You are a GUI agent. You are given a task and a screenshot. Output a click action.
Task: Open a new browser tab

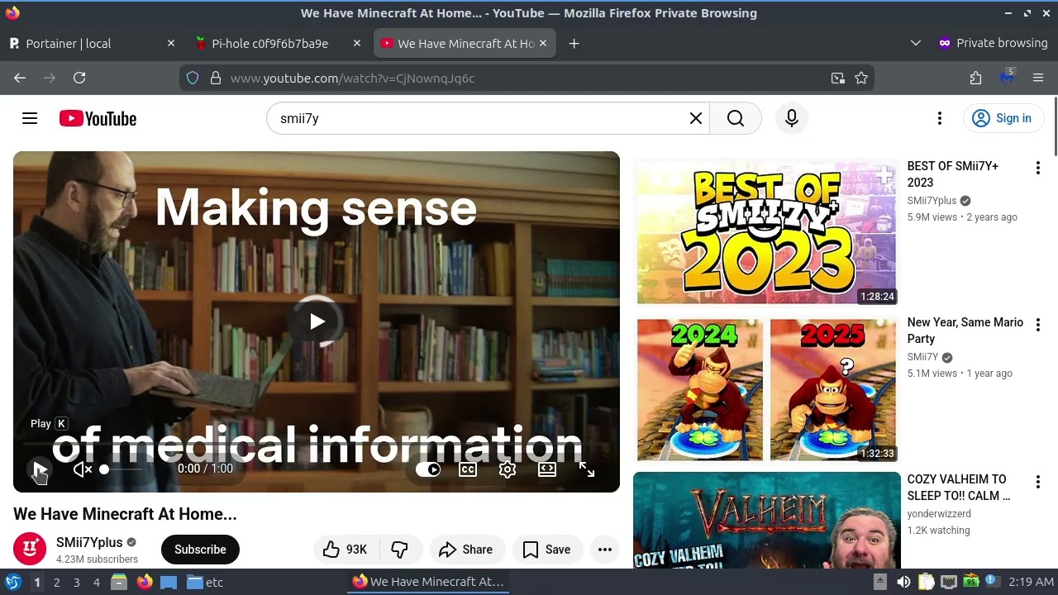point(574,43)
